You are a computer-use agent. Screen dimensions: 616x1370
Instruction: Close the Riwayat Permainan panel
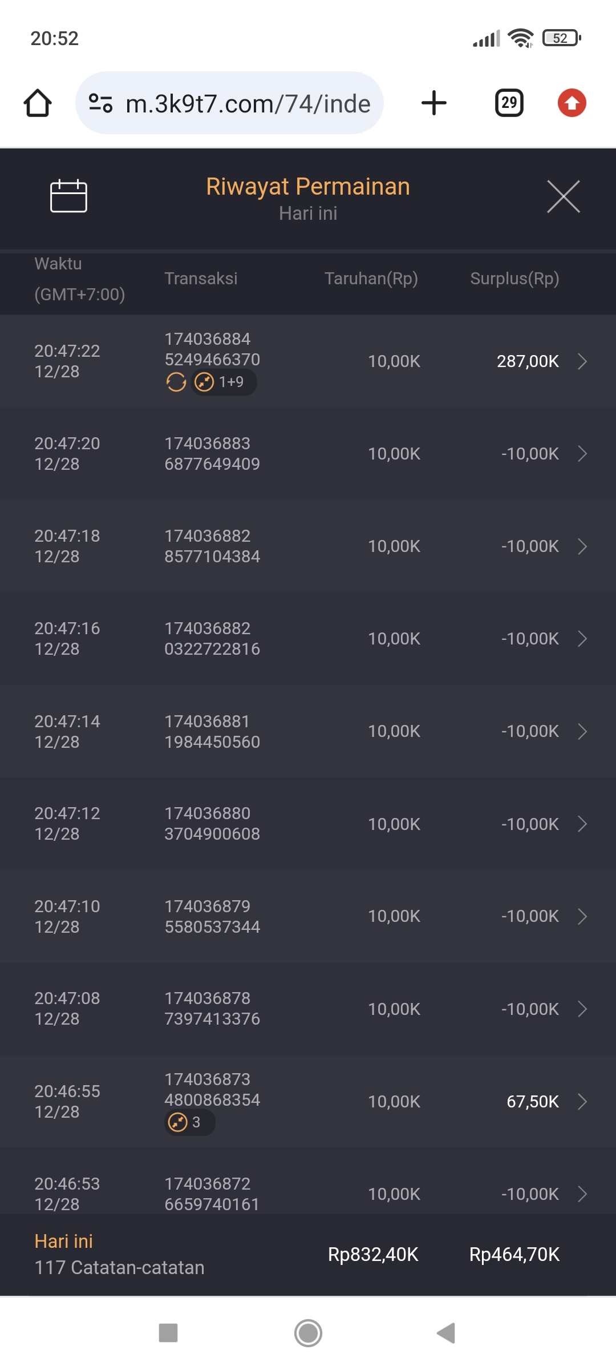tap(563, 196)
